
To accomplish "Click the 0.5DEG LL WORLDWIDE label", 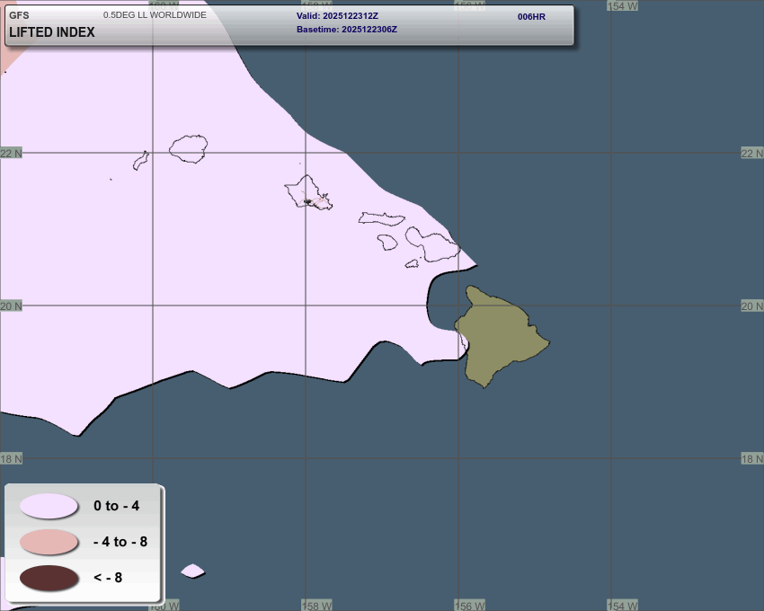I will 155,15.
